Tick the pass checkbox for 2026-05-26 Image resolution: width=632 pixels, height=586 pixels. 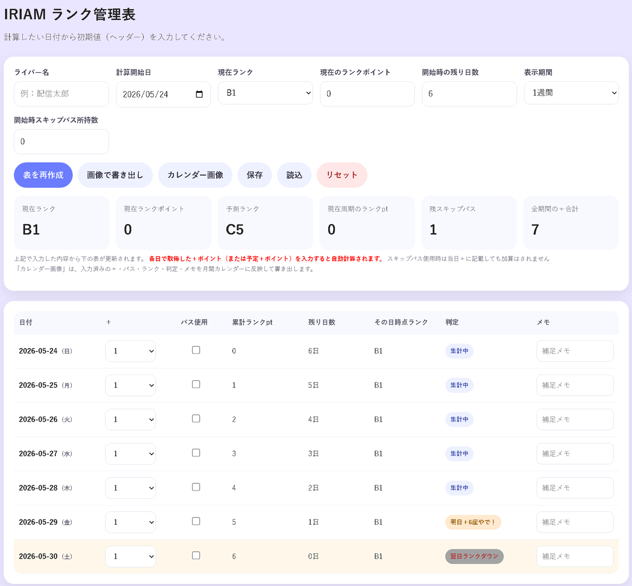[196, 419]
